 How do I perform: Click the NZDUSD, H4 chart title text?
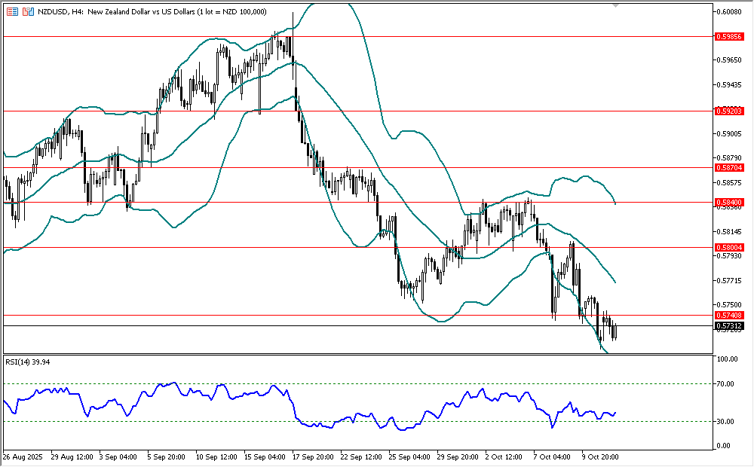(60, 12)
